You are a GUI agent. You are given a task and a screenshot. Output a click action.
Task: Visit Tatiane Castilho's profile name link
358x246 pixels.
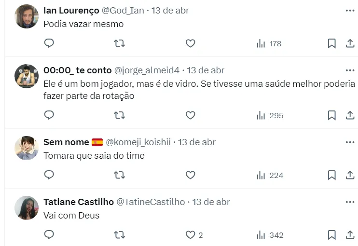[x=79, y=202]
